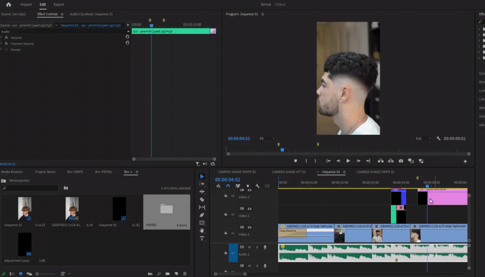The width and height of the screenshot is (485, 277).
Task: Click the Extract button
Action: [390, 161]
